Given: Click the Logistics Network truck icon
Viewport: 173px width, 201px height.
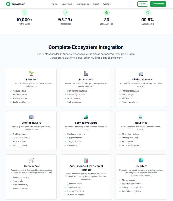Looking at the screenshot, I should 141,74.
